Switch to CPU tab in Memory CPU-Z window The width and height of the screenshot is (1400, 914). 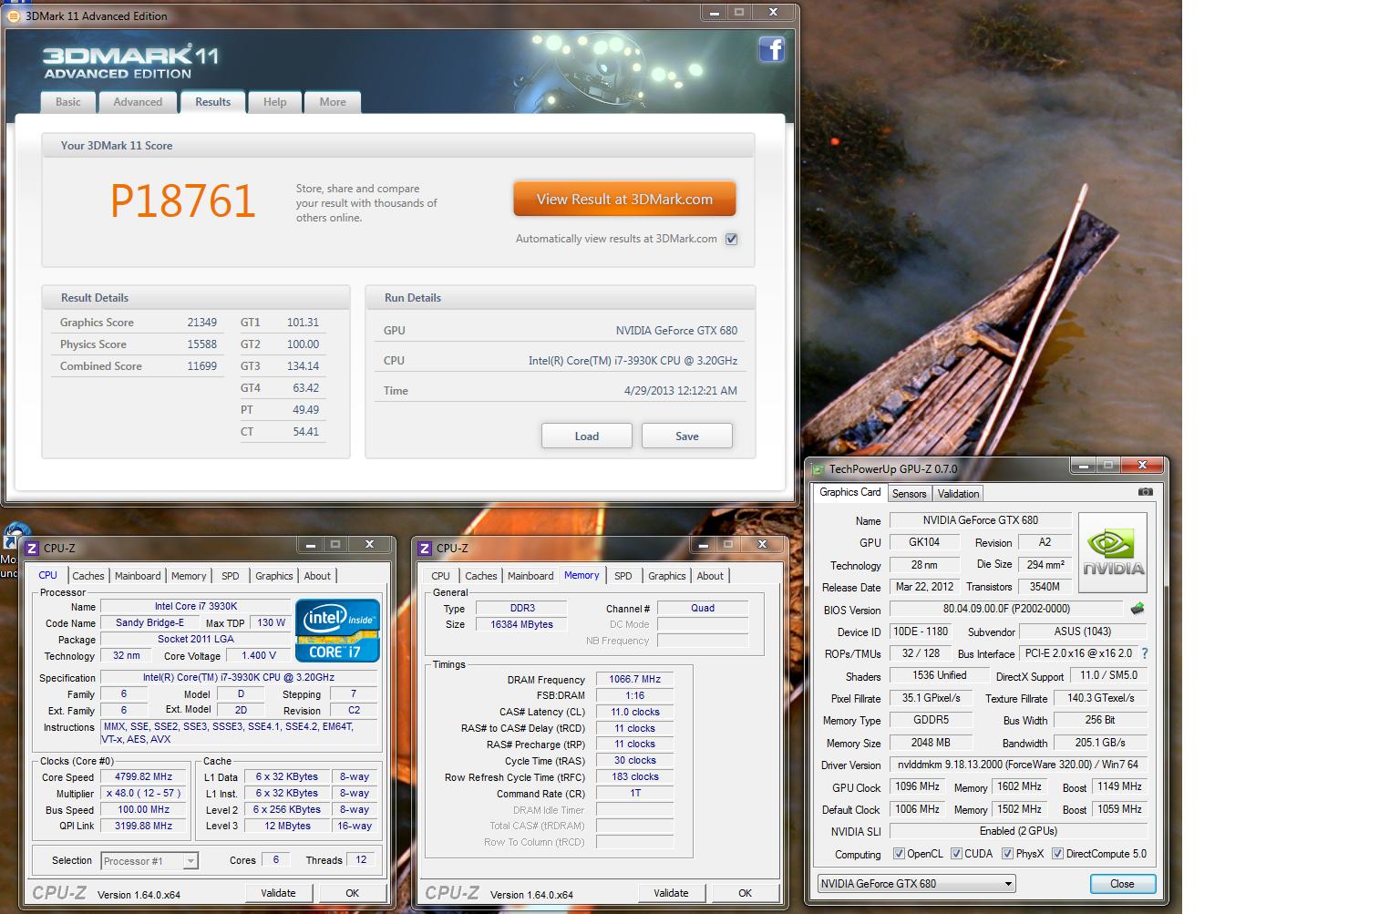coord(440,576)
